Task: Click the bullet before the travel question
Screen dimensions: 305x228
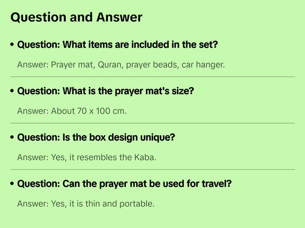Action: (13, 184)
